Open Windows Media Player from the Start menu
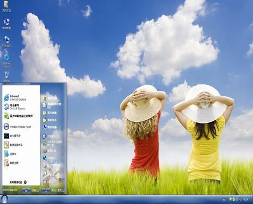Viewport: 253px width, 204px height. click(17, 127)
